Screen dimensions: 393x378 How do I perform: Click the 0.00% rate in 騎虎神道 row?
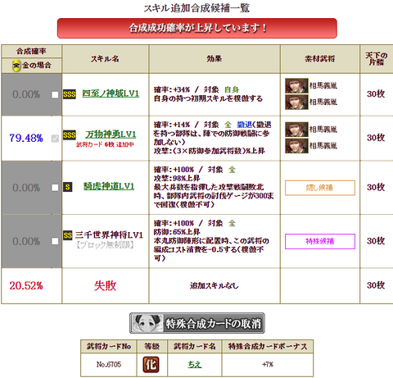tap(26, 188)
